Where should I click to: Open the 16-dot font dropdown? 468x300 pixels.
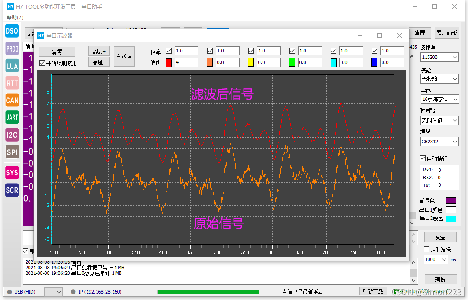(x=439, y=99)
